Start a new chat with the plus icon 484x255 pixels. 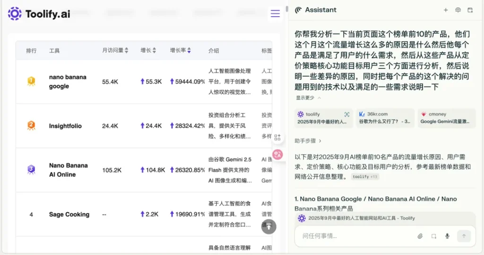[445, 10]
